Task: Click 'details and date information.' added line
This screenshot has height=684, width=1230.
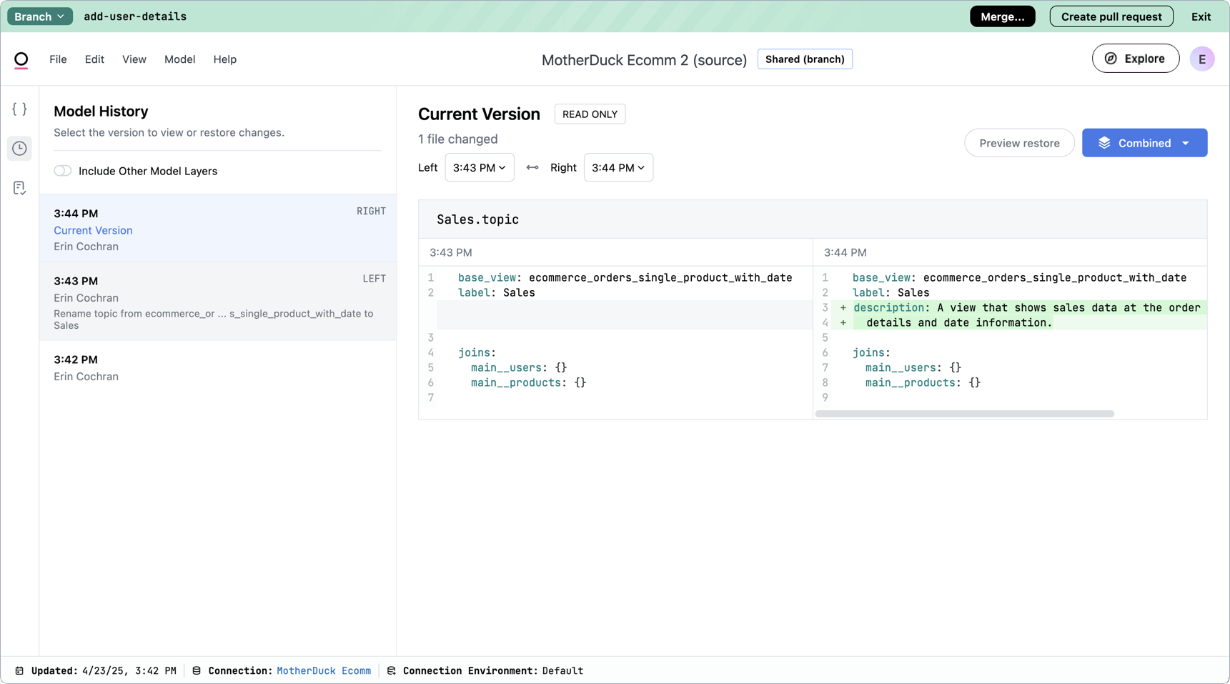Action: tap(958, 322)
